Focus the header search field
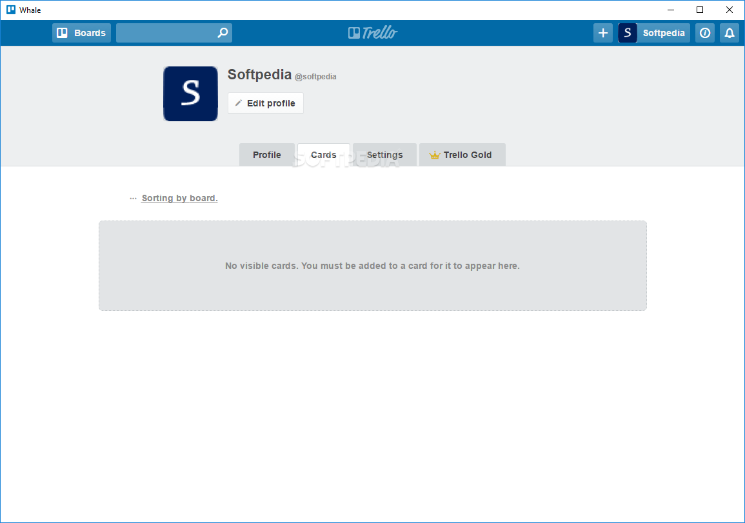 tap(174, 33)
